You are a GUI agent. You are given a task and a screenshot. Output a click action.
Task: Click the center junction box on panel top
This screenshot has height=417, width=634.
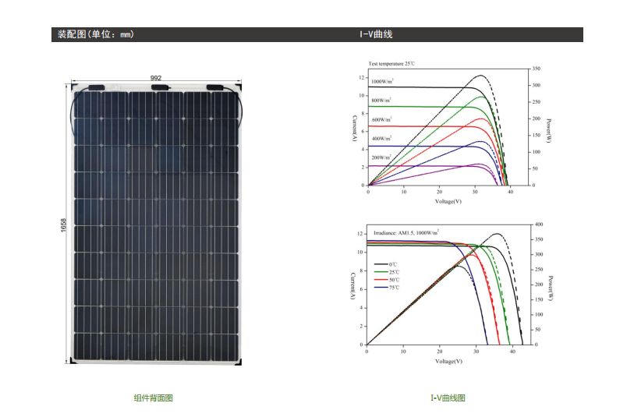[159, 87]
